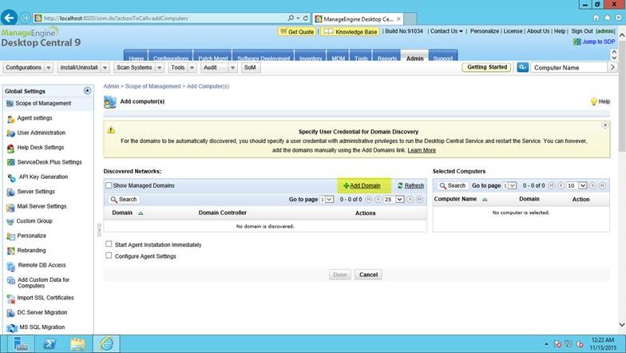Click the Personalize sidebar icon
This screenshot has height=353, width=626.
pos(11,236)
